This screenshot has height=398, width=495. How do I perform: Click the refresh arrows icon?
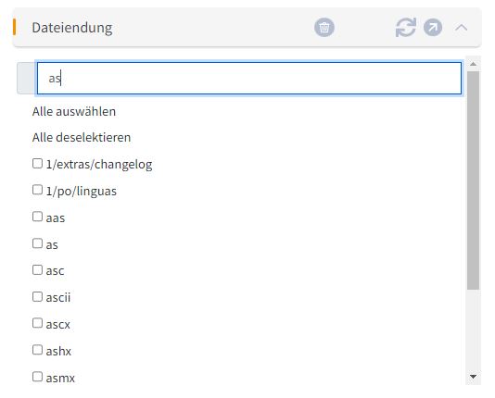click(406, 28)
